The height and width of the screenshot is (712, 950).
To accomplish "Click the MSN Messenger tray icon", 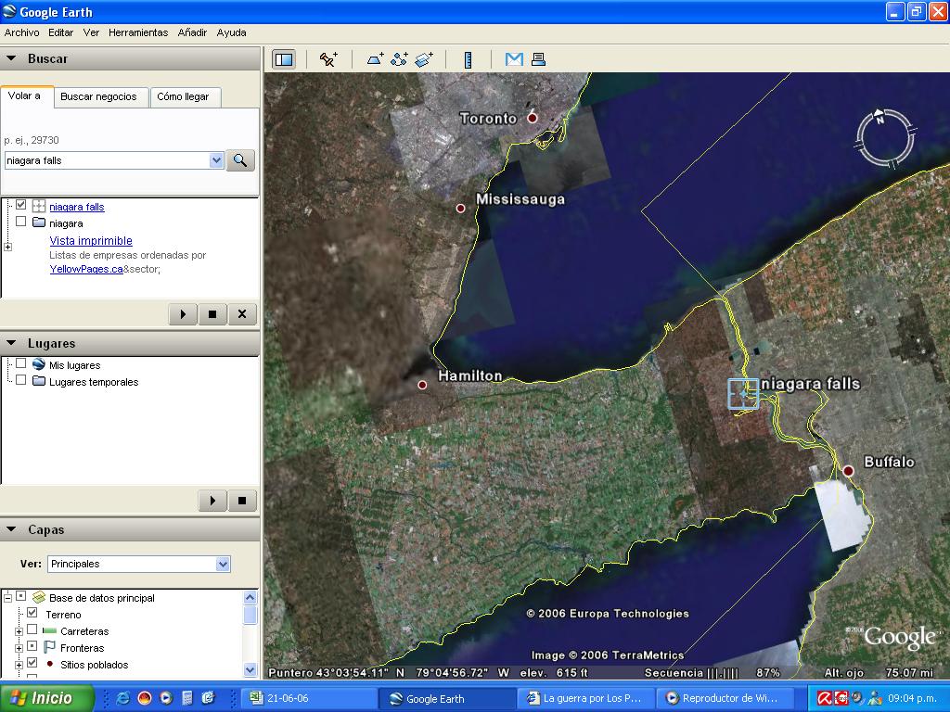I will (875, 698).
